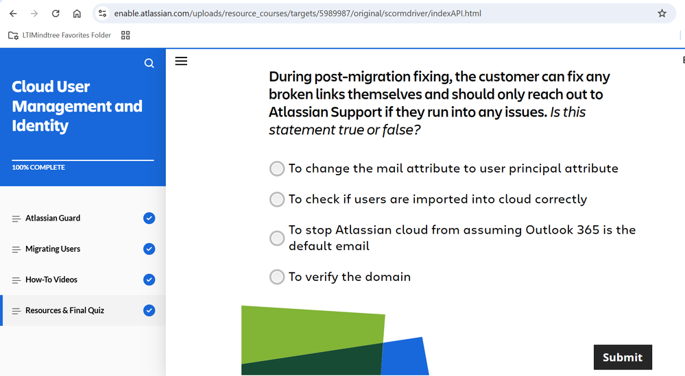Submit the quiz answer
The width and height of the screenshot is (685, 376).
coord(623,358)
